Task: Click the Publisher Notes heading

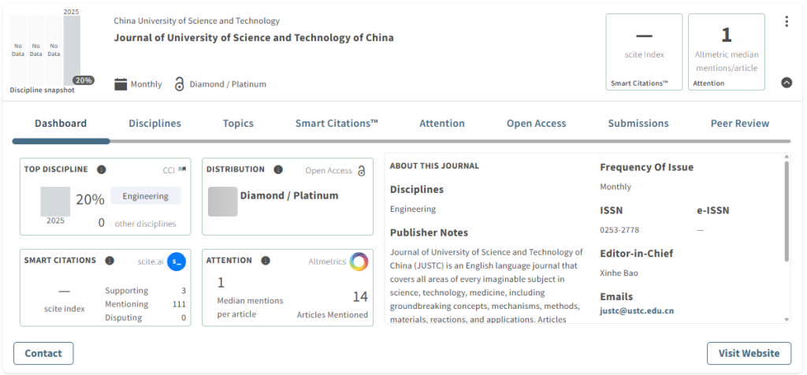Action: click(x=430, y=232)
